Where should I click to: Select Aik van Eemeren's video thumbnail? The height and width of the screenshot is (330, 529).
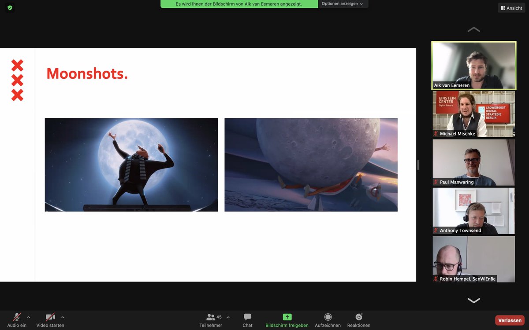[474, 65]
